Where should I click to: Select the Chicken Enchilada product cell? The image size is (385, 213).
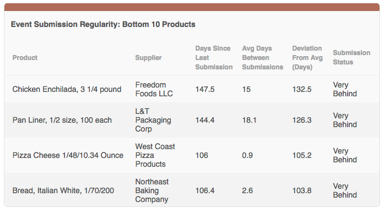[67, 89]
